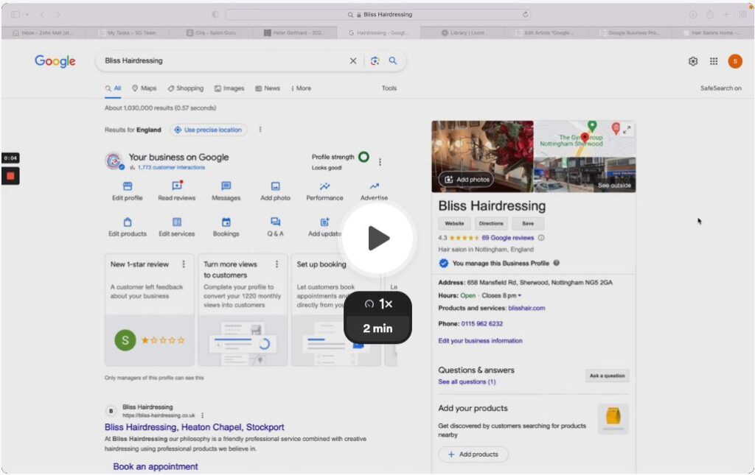Open Edit products icon

tap(127, 222)
